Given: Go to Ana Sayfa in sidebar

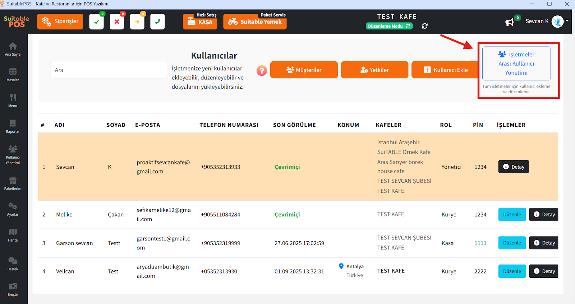Looking at the screenshot, I should pyautogui.click(x=13, y=49).
